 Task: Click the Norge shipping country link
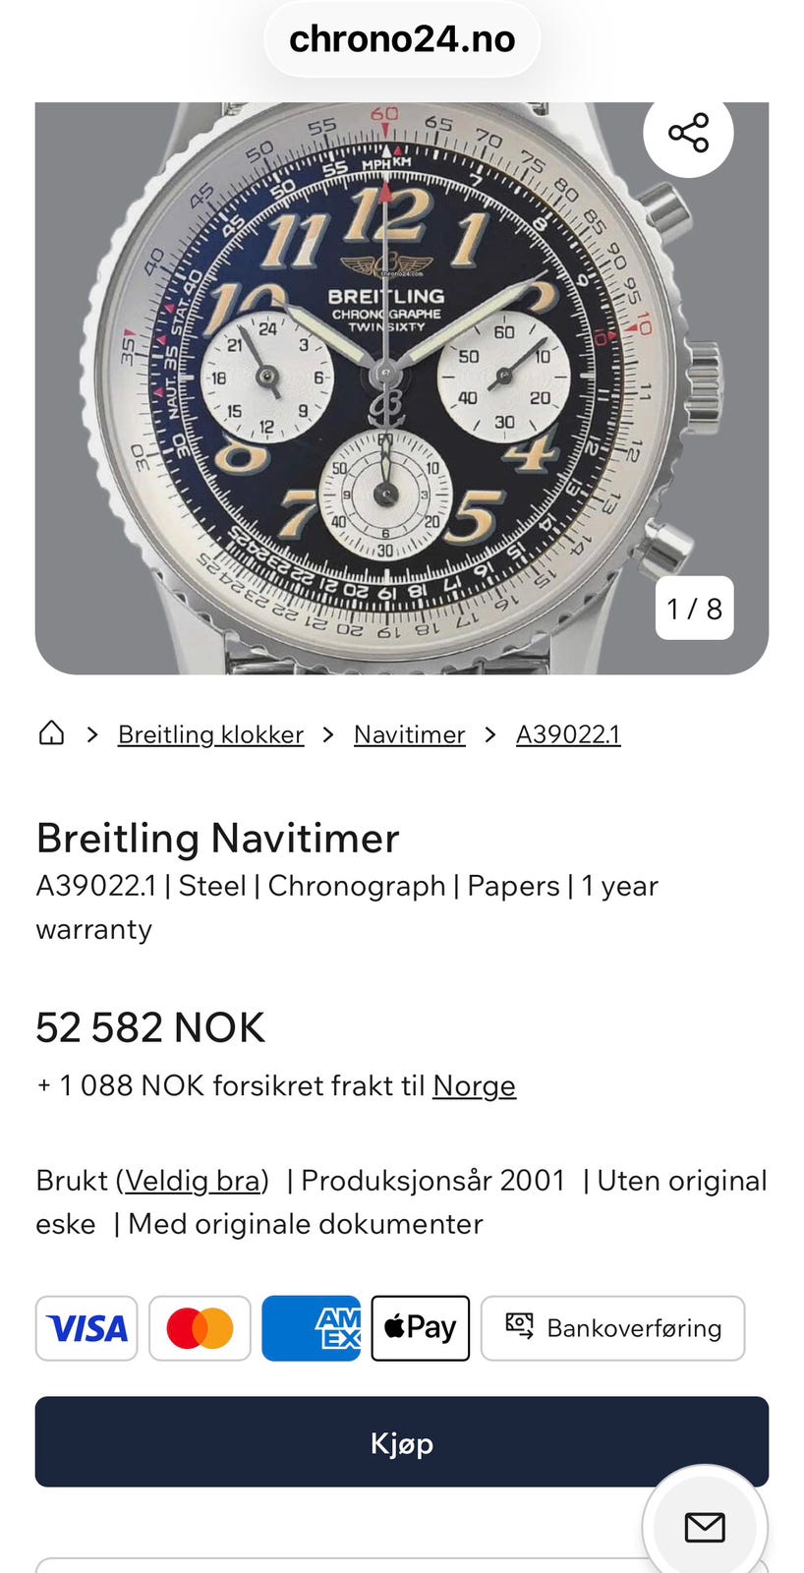click(474, 1085)
